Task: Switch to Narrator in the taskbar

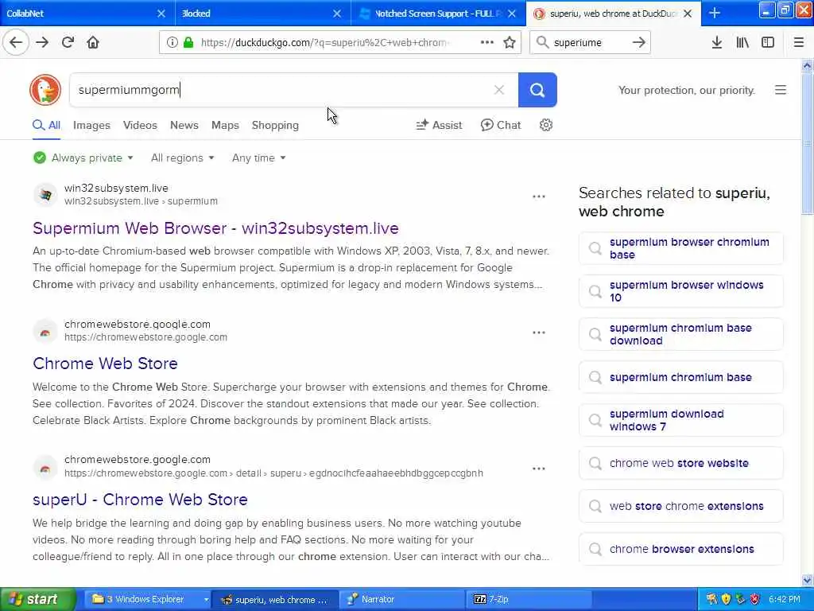Action: coord(402,600)
